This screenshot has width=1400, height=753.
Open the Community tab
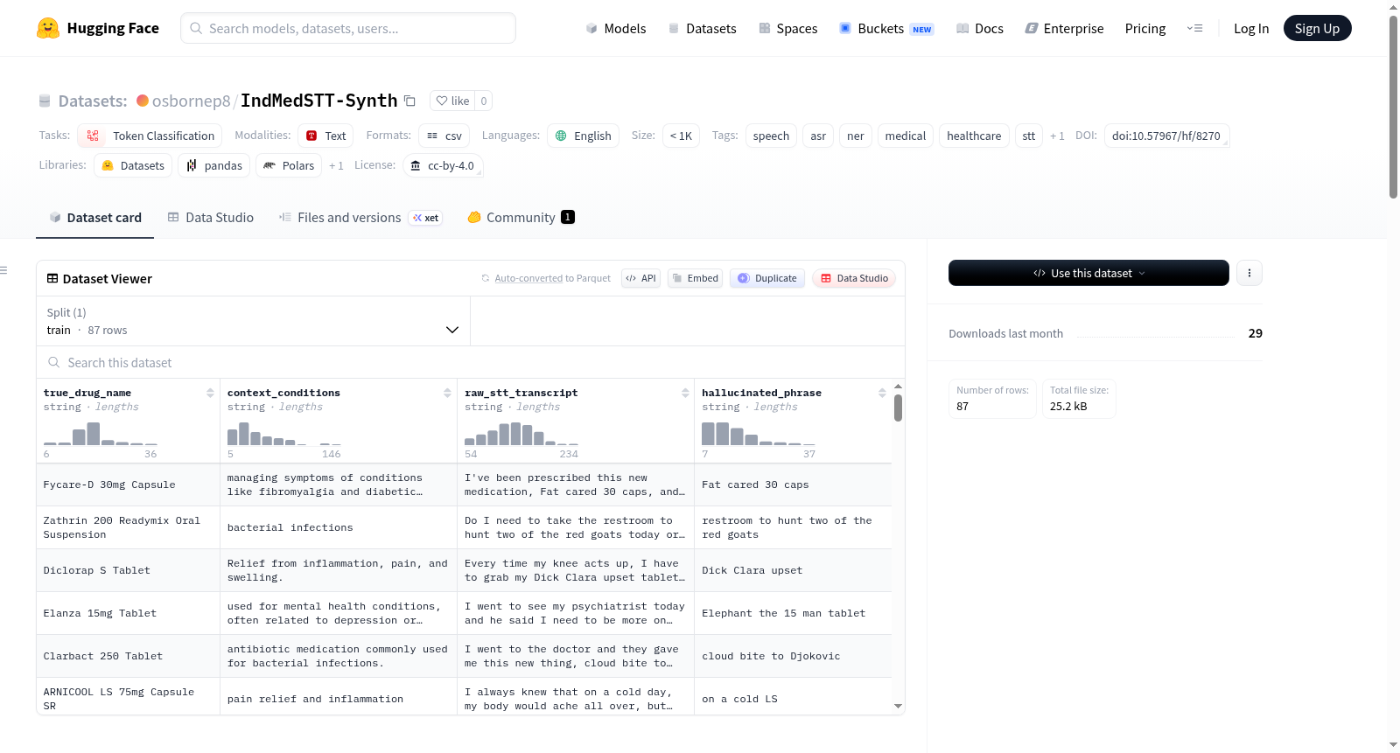point(521,218)
